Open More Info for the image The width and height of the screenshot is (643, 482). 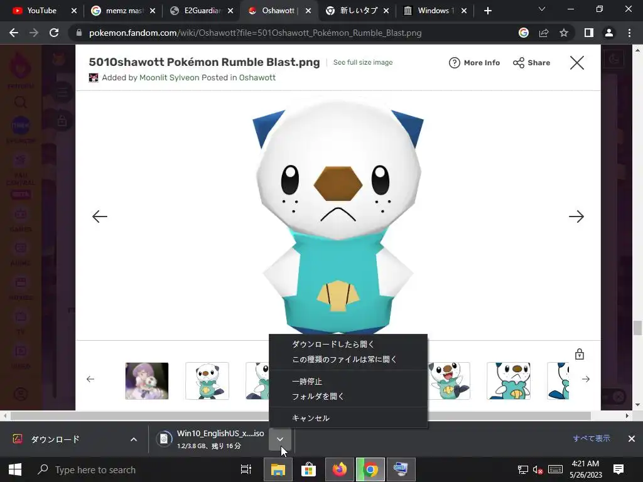coord(475,63)
